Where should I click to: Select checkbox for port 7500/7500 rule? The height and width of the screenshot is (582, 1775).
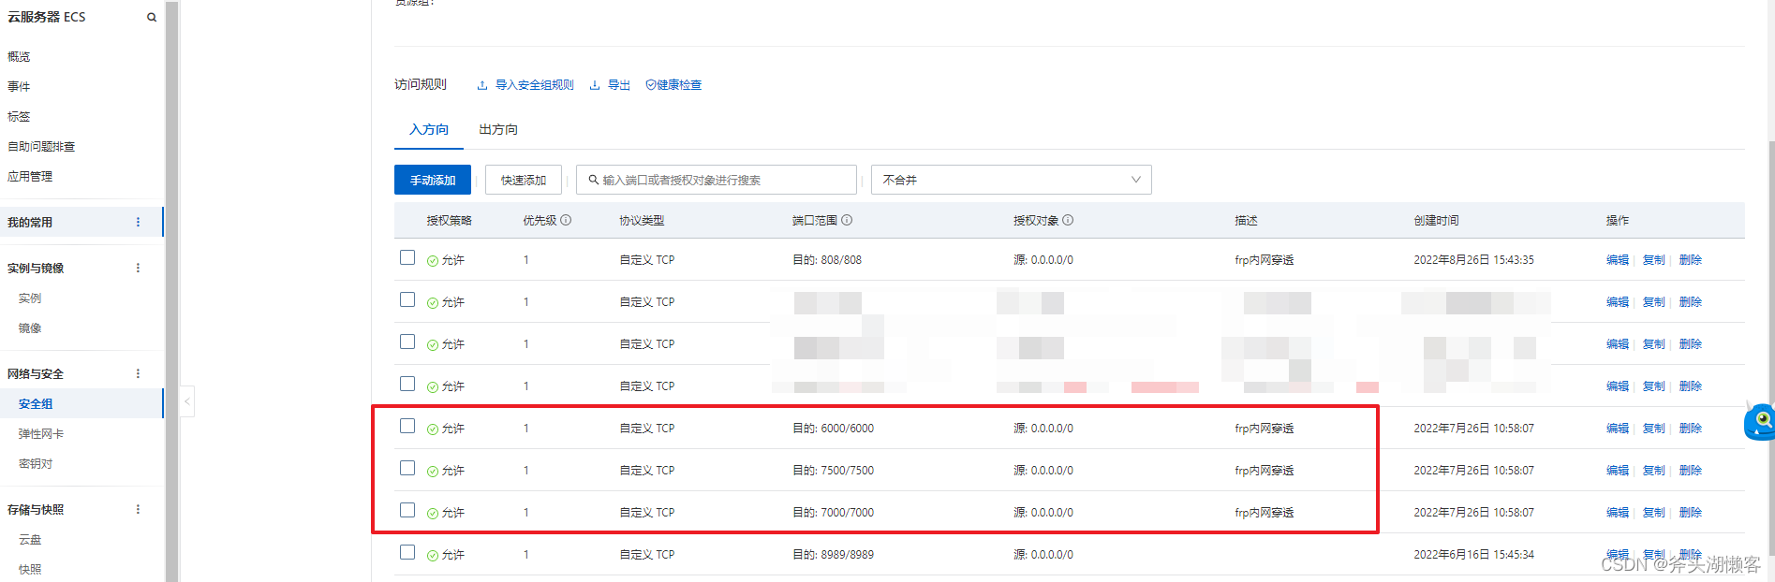(407, 468)
